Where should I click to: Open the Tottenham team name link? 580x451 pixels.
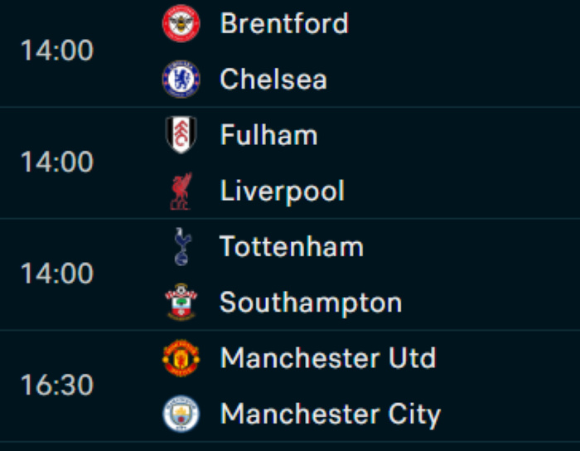292,247
